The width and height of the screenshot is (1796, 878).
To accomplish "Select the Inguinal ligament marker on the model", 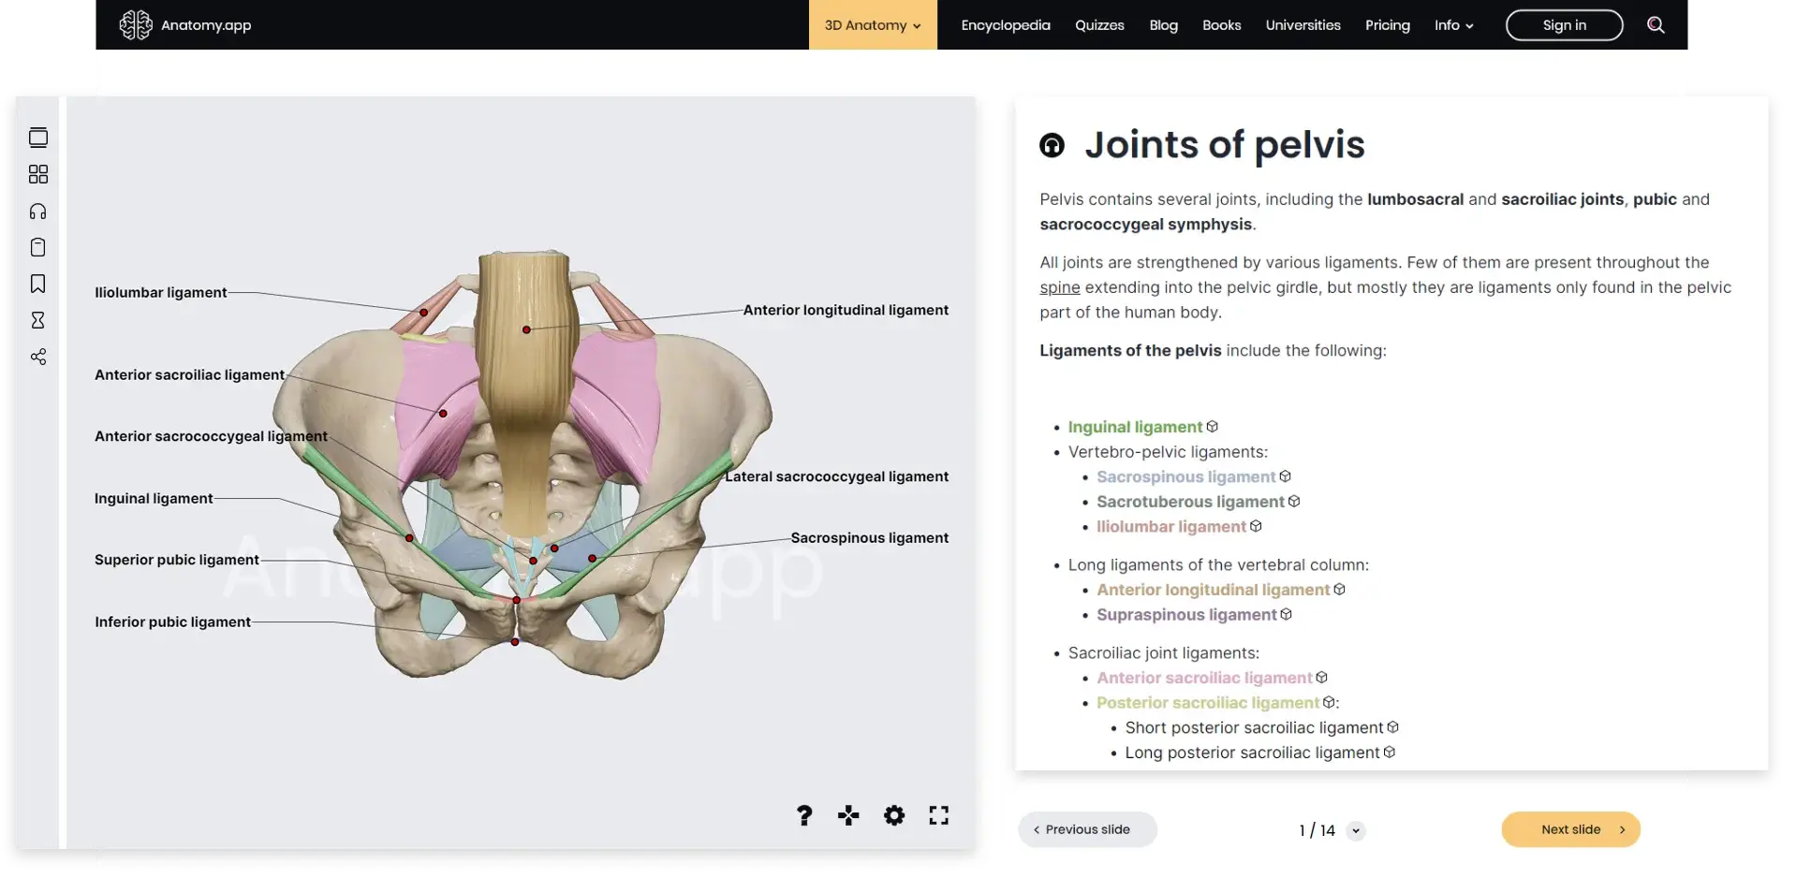I will (x=409, y=537).
